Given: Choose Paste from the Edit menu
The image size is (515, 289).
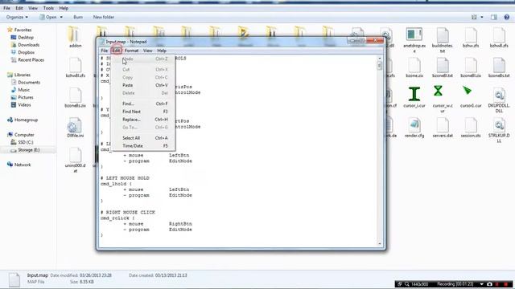Looking at the screenshot, I should tap(143, 85).
